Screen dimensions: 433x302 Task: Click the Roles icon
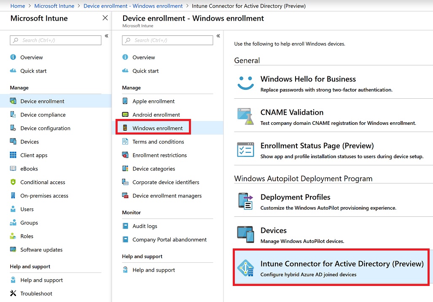pyautogui.click(x=13, y=236)
